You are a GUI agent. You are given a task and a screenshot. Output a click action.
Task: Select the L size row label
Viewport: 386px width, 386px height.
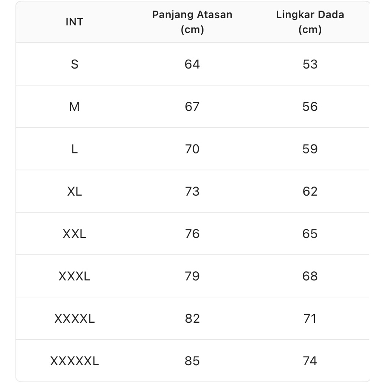(x=75, y=149)
